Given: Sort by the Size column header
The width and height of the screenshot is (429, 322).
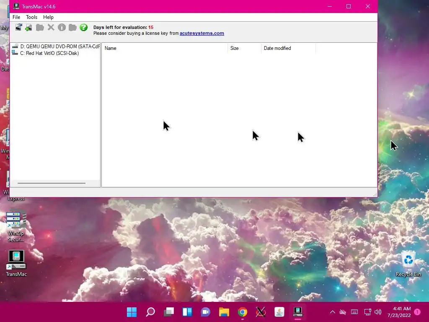Looking at the screenshot, I should pos(244,48).
